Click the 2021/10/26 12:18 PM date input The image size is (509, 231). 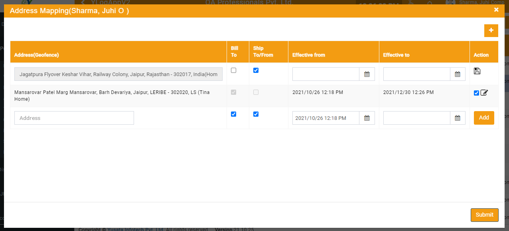pos(326,118)
